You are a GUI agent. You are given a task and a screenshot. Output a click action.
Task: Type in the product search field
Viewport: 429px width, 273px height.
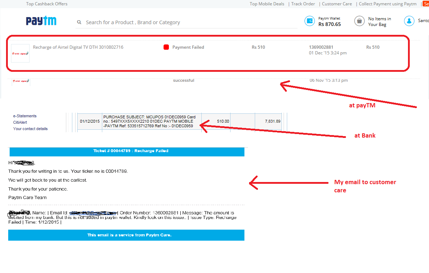pos(189,22)
